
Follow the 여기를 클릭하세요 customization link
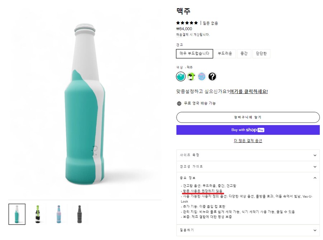click(248, 92)
